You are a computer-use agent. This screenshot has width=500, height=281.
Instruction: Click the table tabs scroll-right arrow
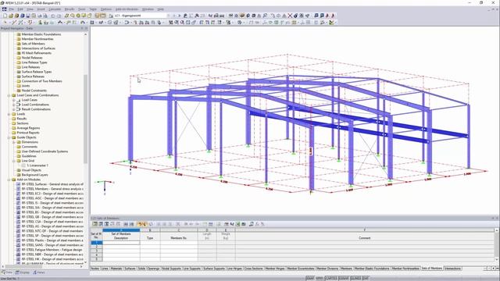(x=493, y=269)
